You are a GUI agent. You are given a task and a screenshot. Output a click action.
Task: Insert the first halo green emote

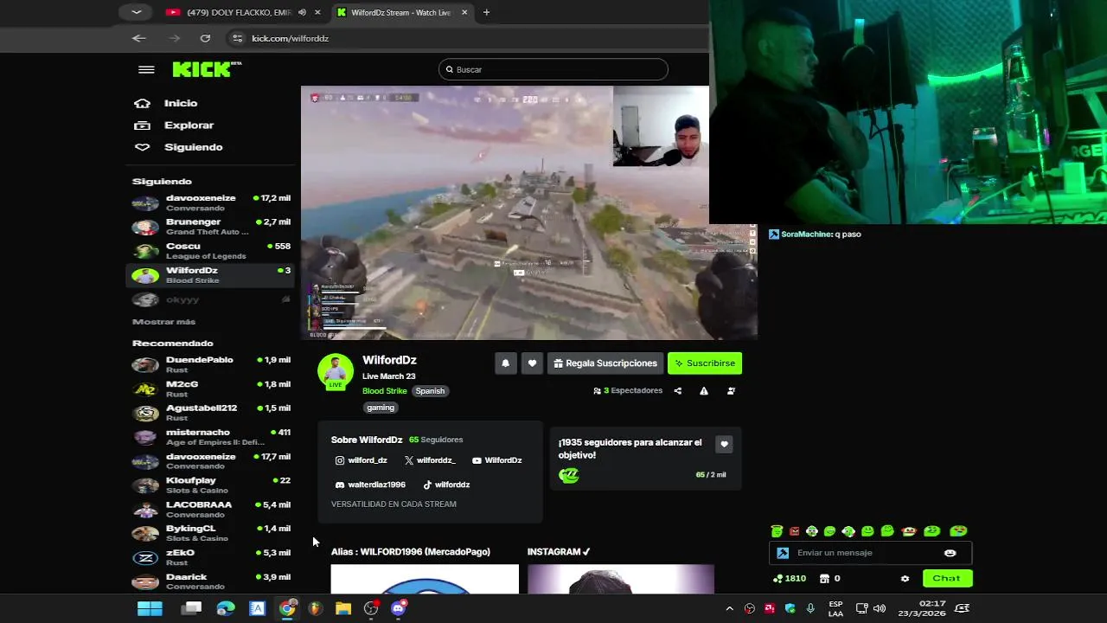pos(777,531)
